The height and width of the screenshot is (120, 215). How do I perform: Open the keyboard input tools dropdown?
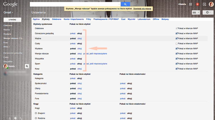[x=196, y=13]
